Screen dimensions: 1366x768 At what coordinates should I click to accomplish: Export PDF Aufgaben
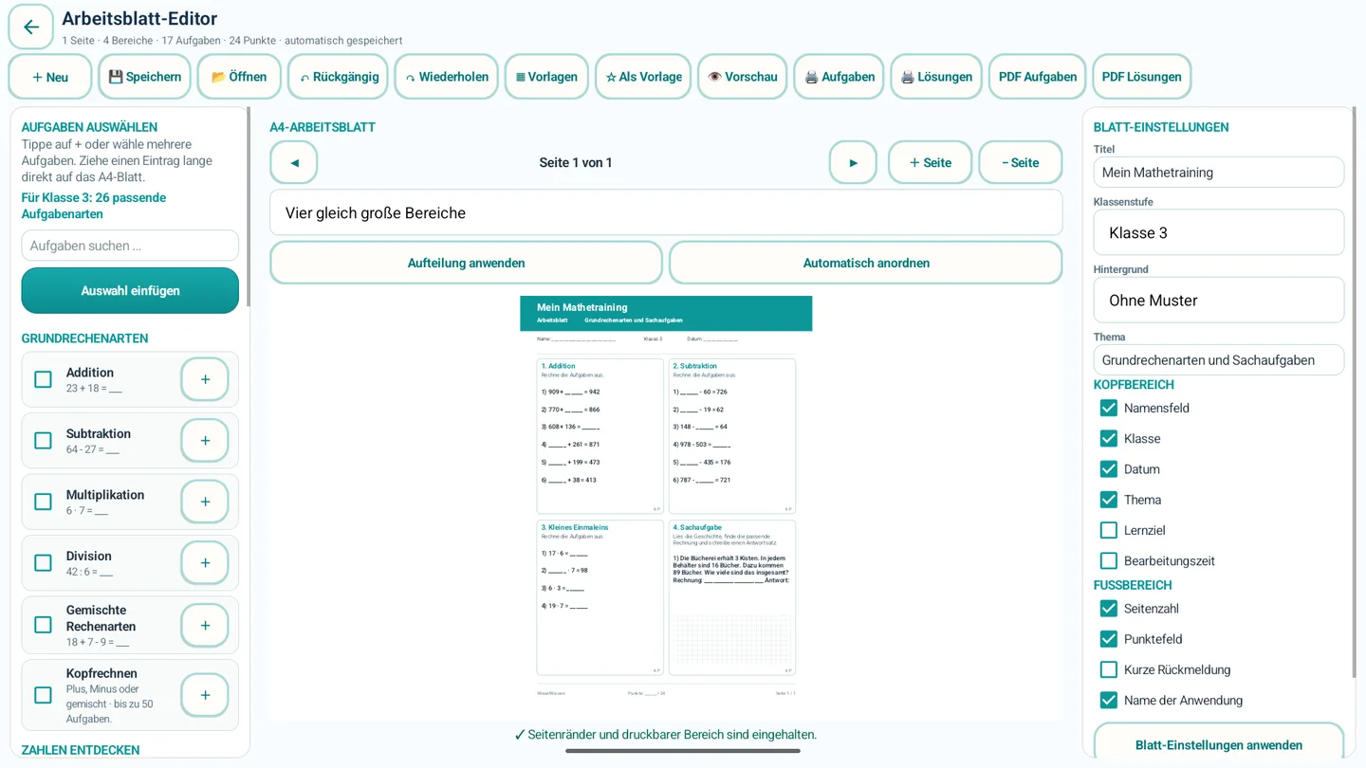pyautogui.click(x=1038, y=77)
